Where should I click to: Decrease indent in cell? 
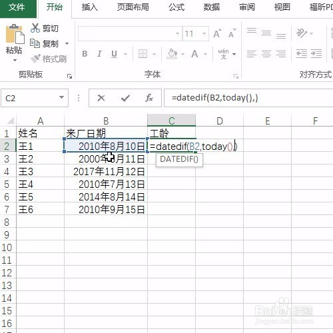click(x=302, y=54)
